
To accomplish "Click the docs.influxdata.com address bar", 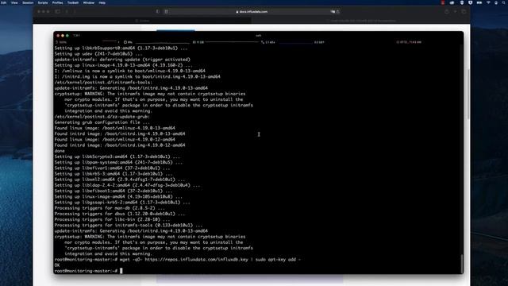I will pyautogui.click(x=252, y=11).
